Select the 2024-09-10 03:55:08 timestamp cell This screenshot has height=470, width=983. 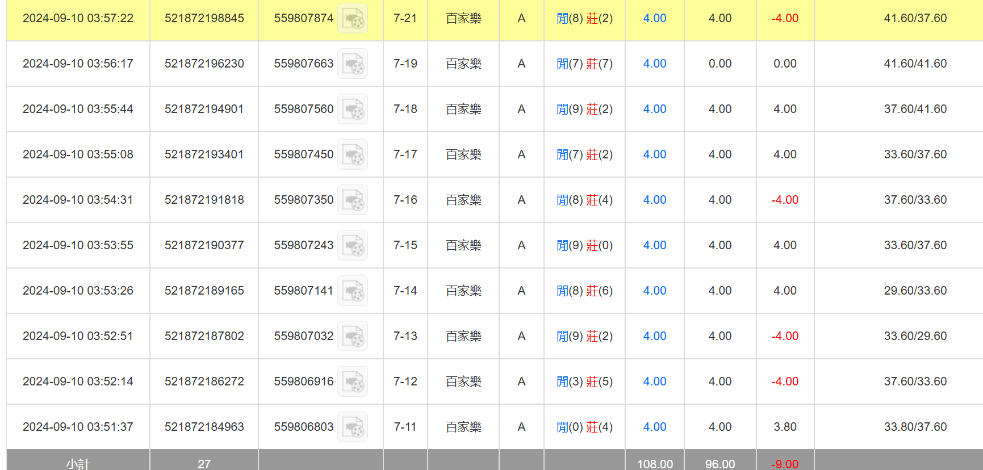click(x=78, y=154)
